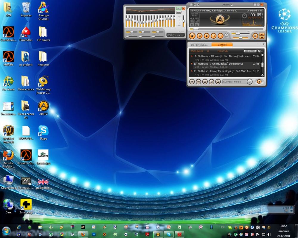298x238 pixels.
Task: Open the Запускатр desktop shortcut
Action: 26,206
